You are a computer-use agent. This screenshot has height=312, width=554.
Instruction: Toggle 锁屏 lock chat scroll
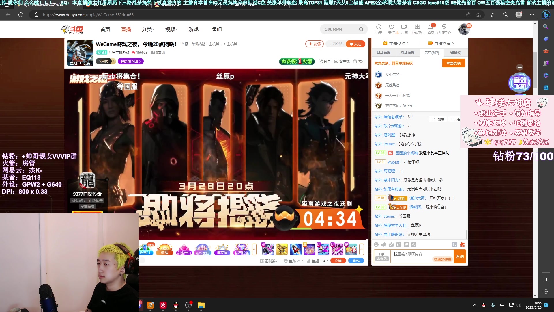click(x=438, y=119)
